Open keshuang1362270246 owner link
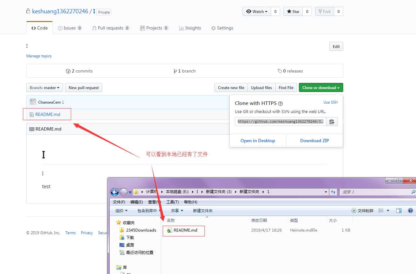416x274 pixels. [x=60, y=11]
